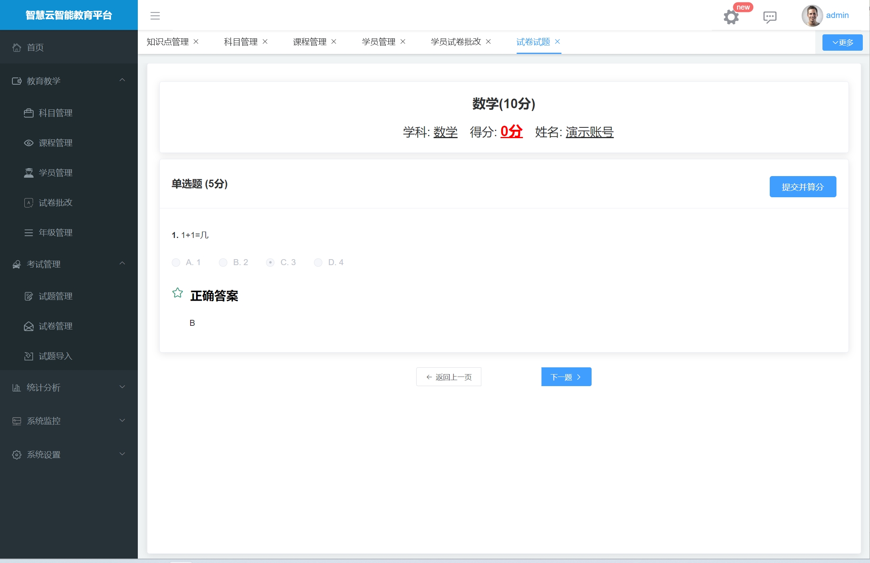The image size is (870, 563).
Task: Open settings gear with new badge
Action: [731, 17]
